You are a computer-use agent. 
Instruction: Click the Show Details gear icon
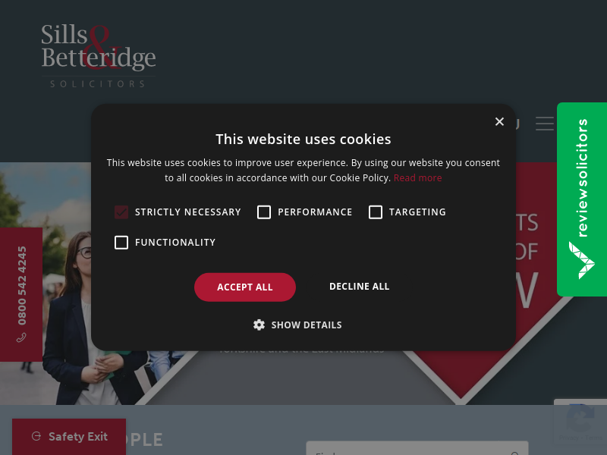point(259,325)
